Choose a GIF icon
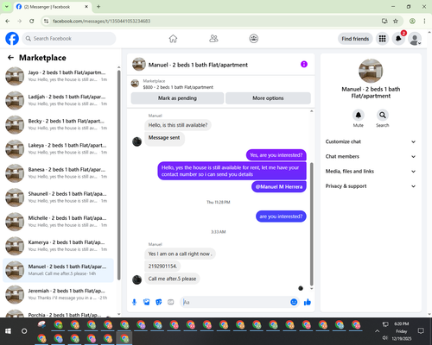432x345 pixels. [171, 302]
